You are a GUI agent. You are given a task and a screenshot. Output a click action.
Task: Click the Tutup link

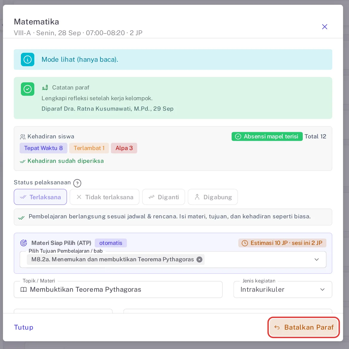[x=24, y=328]
